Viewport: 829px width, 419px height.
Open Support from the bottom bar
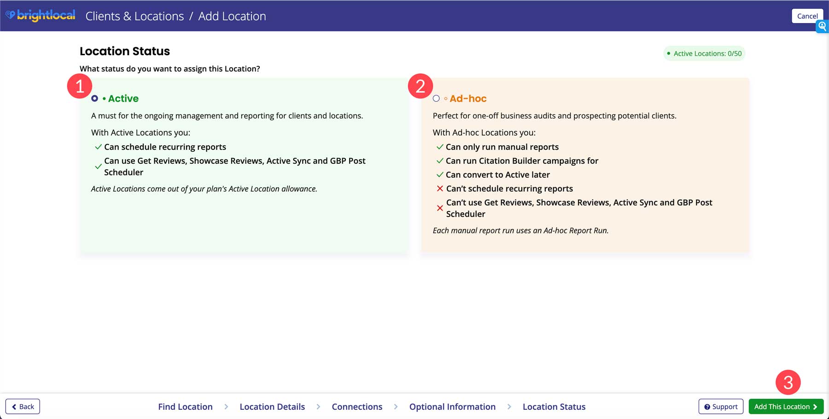pos(720,407)
